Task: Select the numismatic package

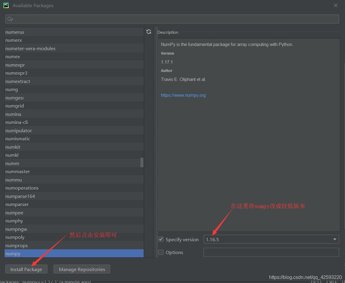Action: 74,139
